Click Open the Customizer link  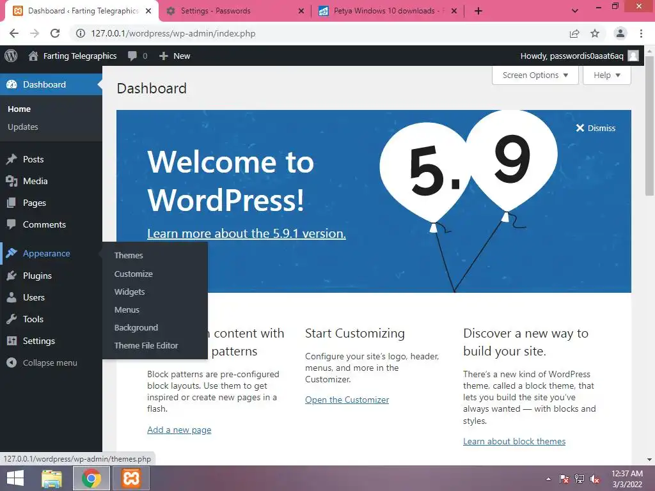coord(347,400)
